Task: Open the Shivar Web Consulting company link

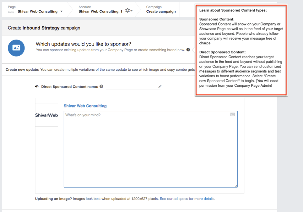Action: click(x=85, y=106)
